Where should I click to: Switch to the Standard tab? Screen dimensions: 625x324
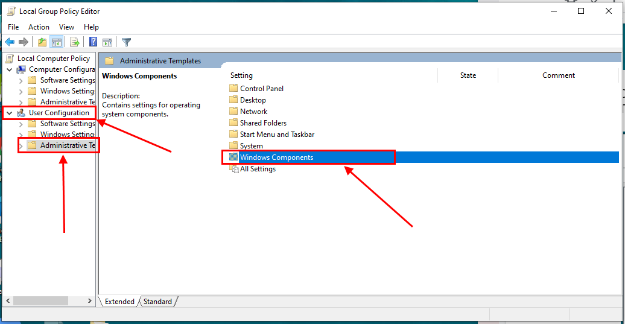(157, 302)
